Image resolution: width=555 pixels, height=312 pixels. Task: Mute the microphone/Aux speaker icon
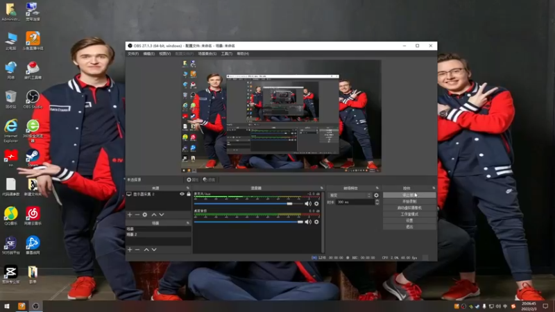point(308,204)
